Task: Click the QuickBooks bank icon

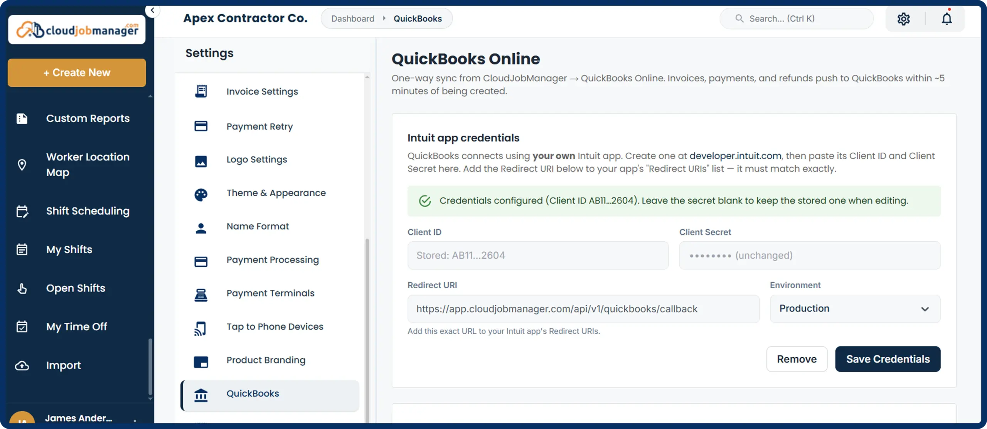Action: point(201,395)
